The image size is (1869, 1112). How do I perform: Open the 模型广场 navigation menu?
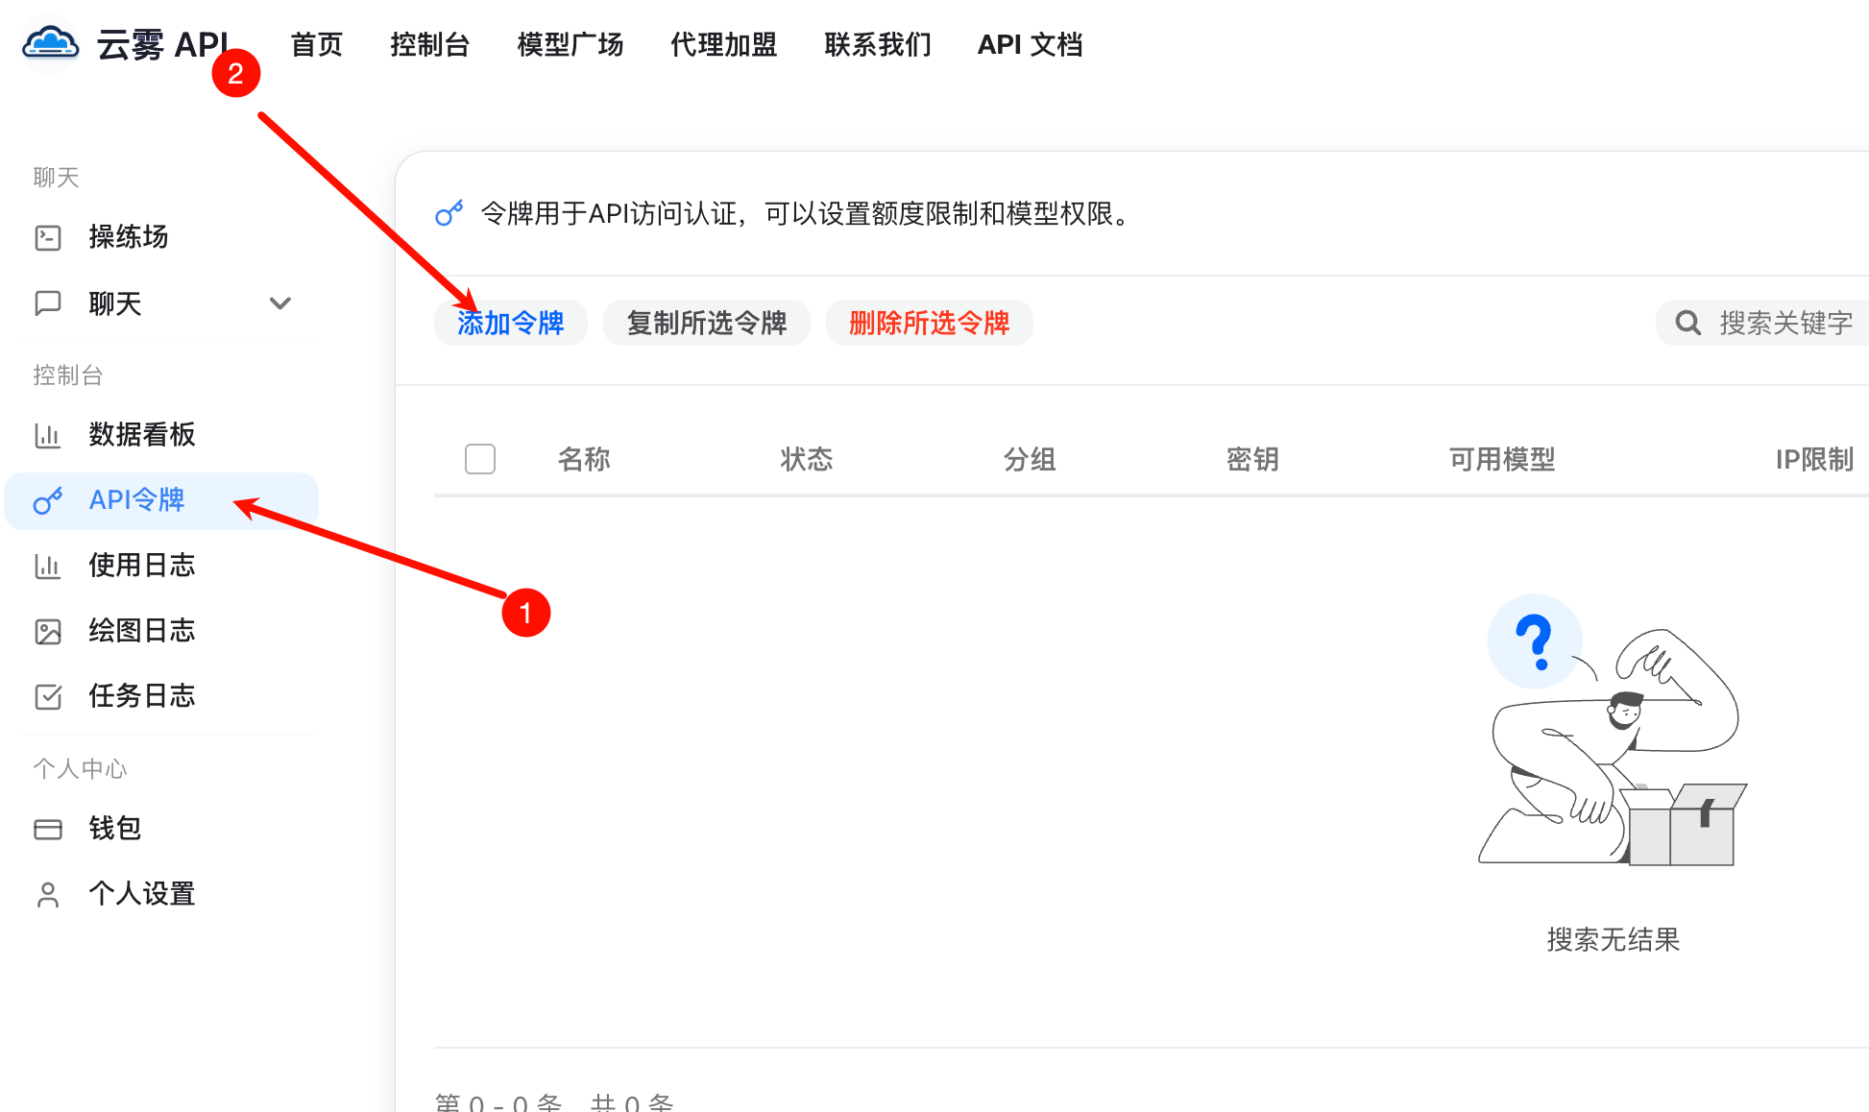570,44
